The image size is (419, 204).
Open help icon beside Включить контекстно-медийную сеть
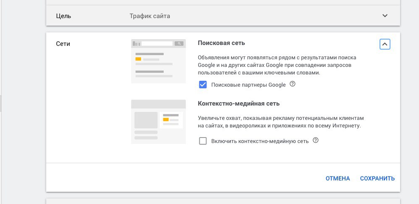pyautogui.click(x=316, y=140)
